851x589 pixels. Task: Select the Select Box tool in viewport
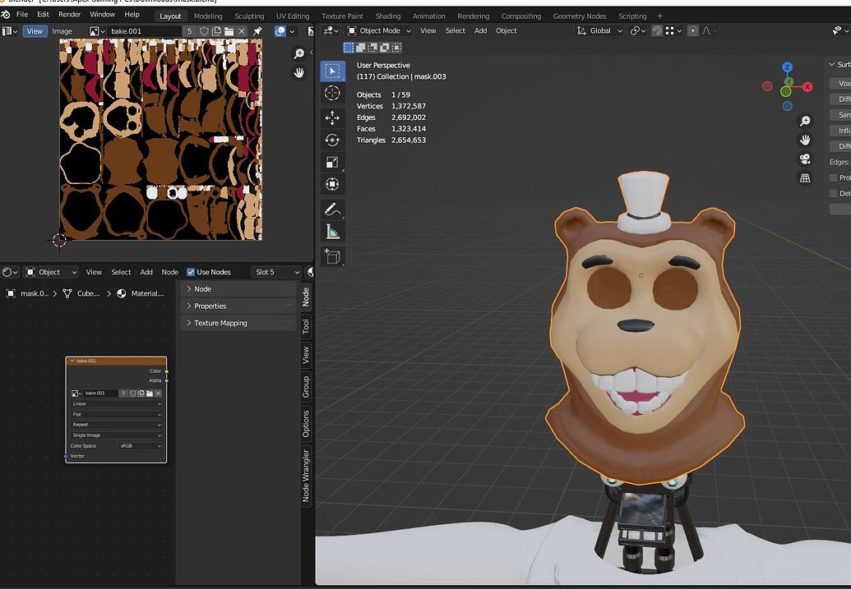tap(332, 71)
